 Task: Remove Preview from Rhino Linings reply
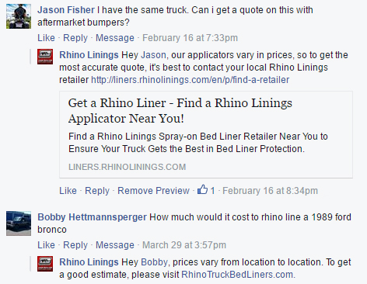(x=153, y=191)
